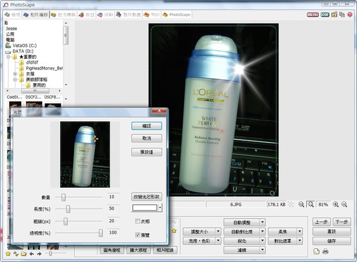
Task: Open the 調整大小 dropdown arrow
Action: (218, 232)
